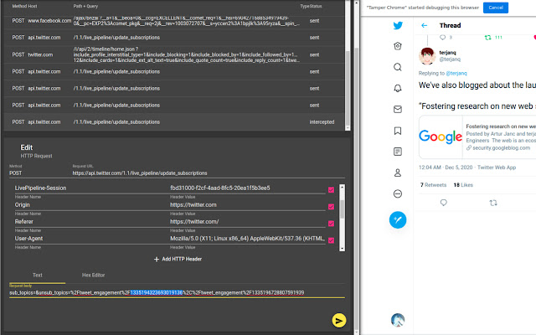Open Twitter lists icon
The width and height of the screenshot is (536, 335).
coord(398,152)
